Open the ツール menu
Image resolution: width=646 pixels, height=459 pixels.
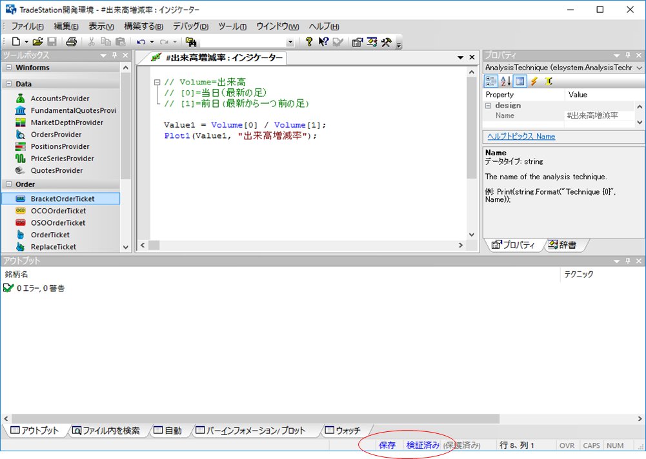coord(232,26)
